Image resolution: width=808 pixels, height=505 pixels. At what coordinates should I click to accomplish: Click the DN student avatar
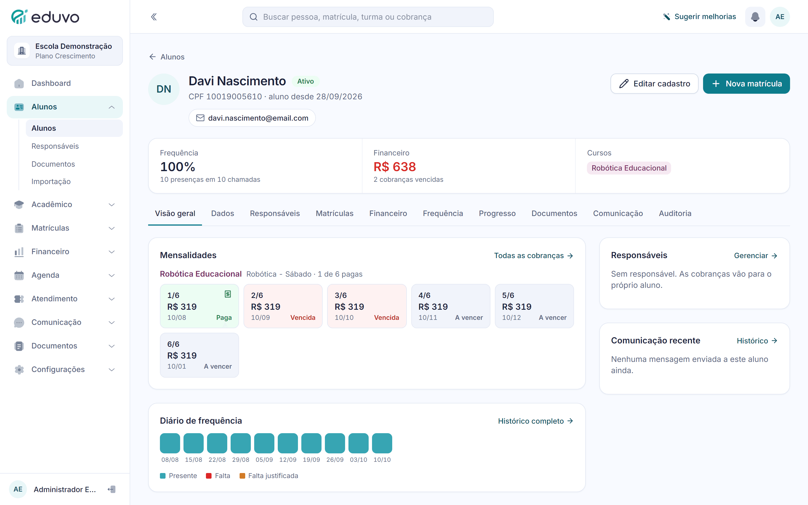[x=164, y=89]
